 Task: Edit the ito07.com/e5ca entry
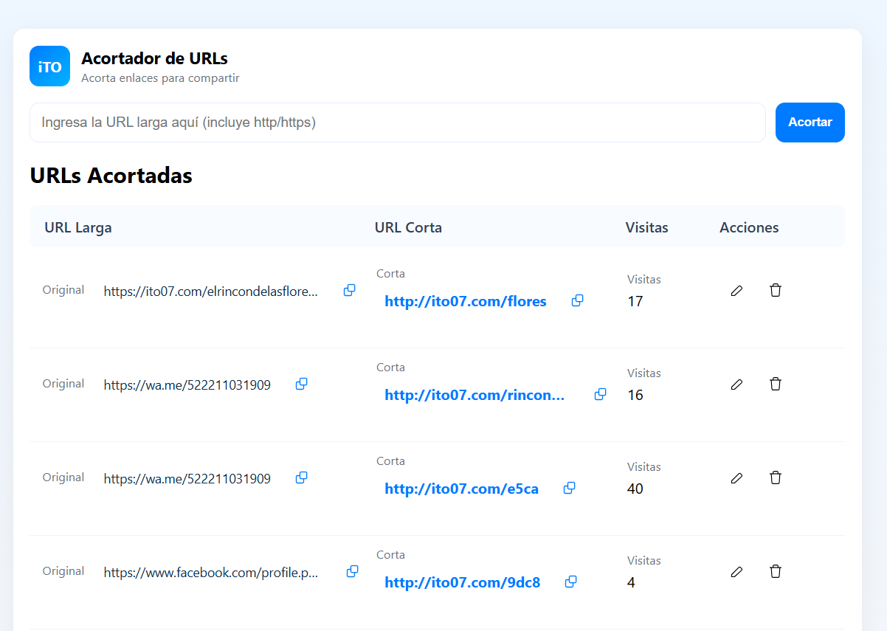[736, 478]
